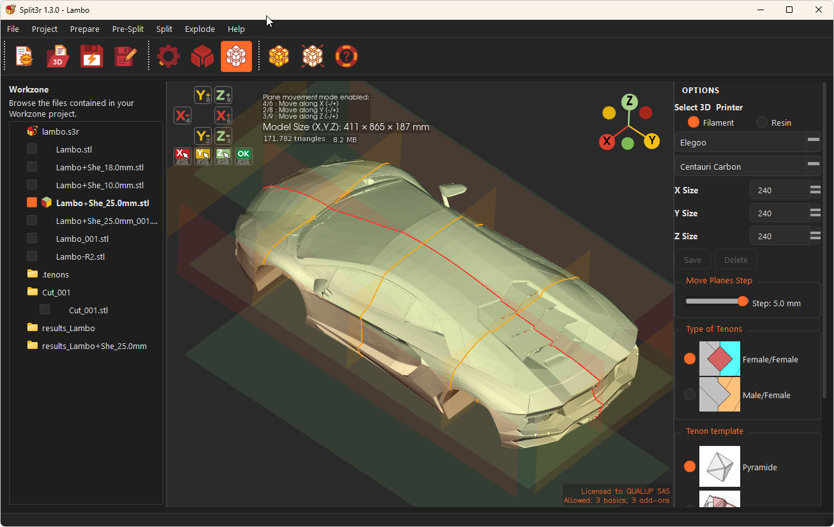
Task: Click the explode cubes toolbar icon
Action: pyautogui.click(x=313, y=57)
